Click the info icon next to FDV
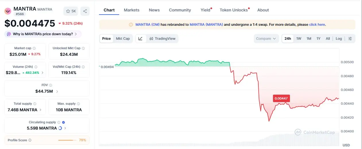Image resolution: width=362 pixels, height=149 pixels. pos(51,85)
